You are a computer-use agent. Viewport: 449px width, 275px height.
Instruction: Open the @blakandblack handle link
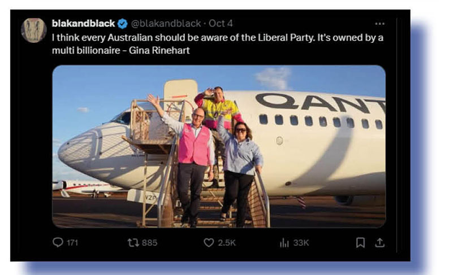point(166,24)
